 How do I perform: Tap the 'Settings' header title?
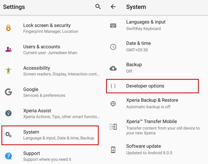point(14,7)
